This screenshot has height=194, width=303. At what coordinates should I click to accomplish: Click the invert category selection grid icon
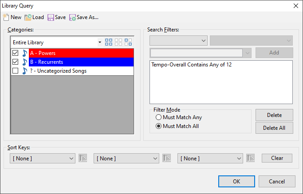point(128,42)
